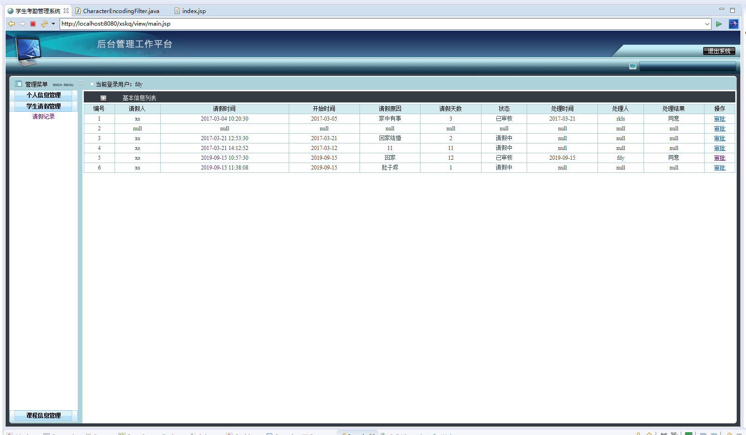Click leave time 2017-03-21 14:12:52
Image resolution: width=746 pixels, height=435 pixels.
(224, 148)
